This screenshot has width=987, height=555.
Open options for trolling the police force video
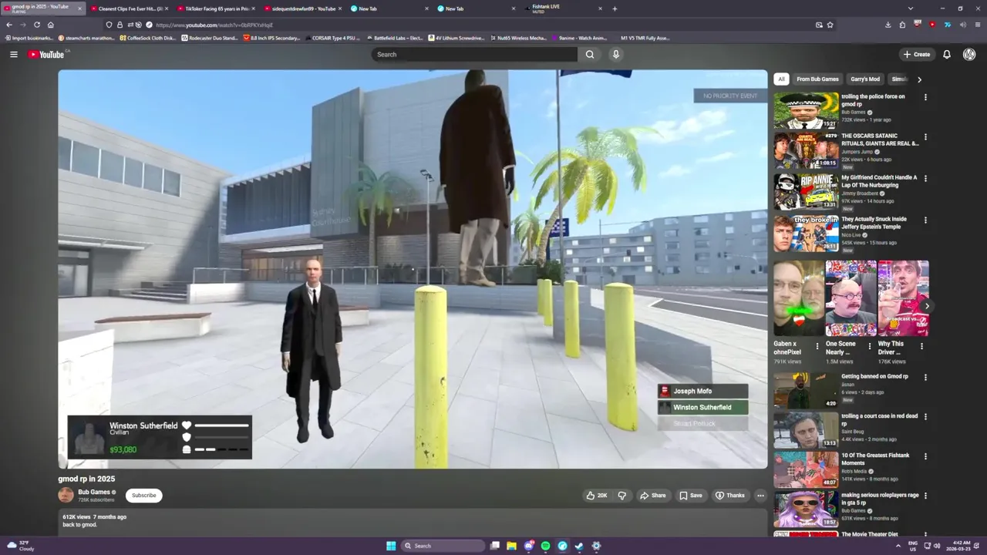[925, 97]
